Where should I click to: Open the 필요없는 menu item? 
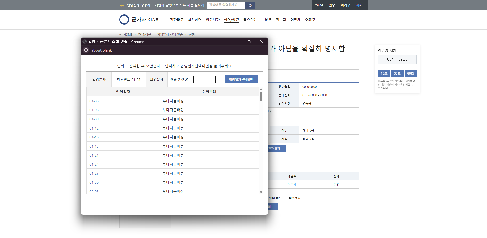coord(250,20)
